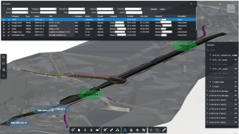Open the Model browser tree icon
This screenshot has width=239, height=134.
point(125,130)
